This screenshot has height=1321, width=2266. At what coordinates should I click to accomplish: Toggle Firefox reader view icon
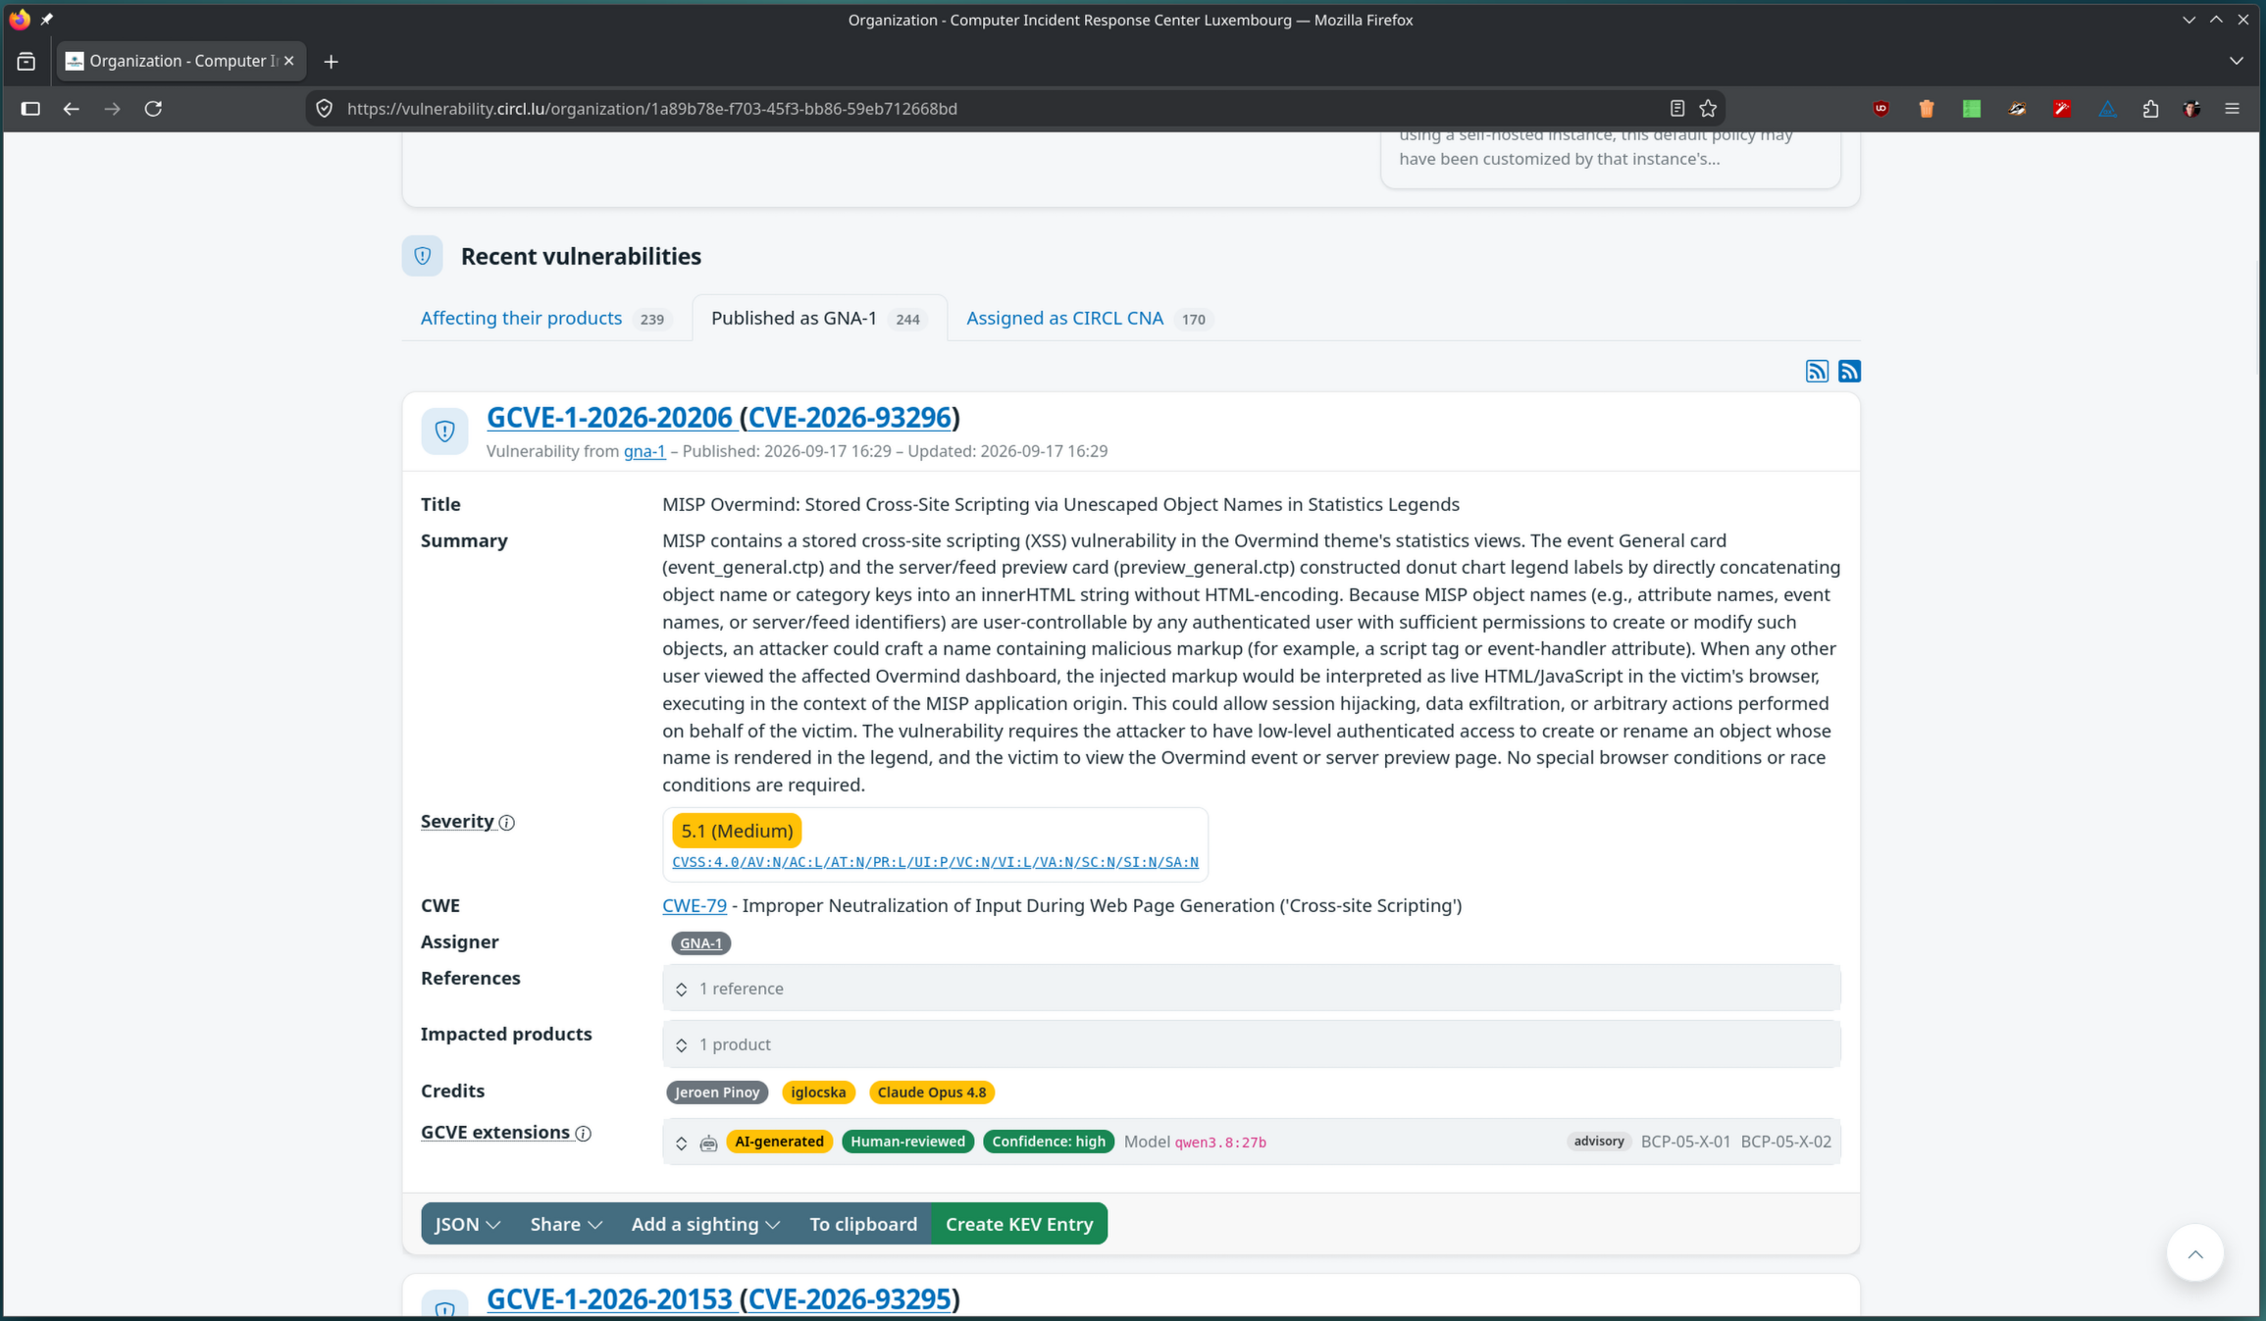(x=1676, y=109)
